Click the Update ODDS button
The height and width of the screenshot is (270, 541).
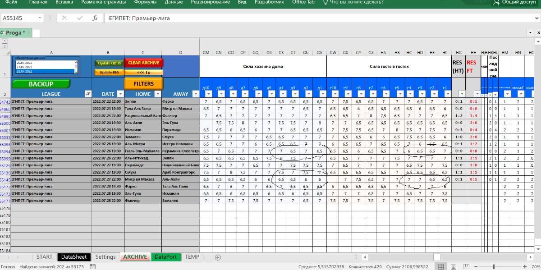tap(109, 63)
